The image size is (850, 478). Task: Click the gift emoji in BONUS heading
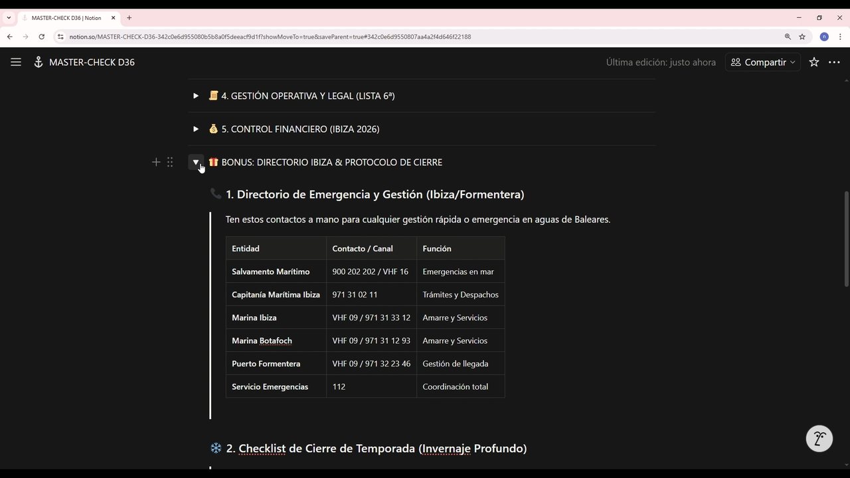(x=213, y=162)
